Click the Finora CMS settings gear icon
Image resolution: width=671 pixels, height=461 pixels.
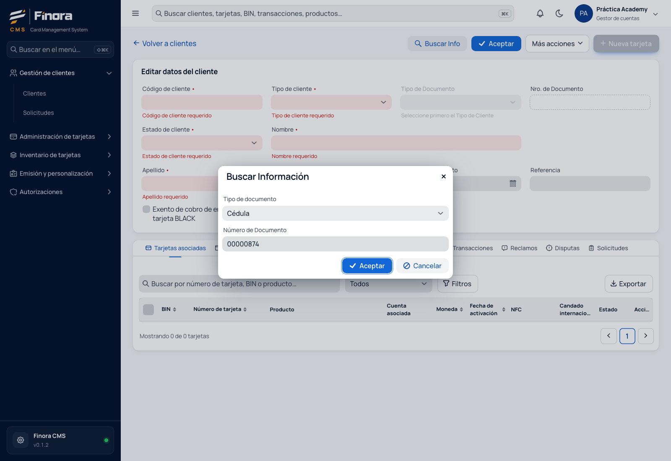(21, 440)
